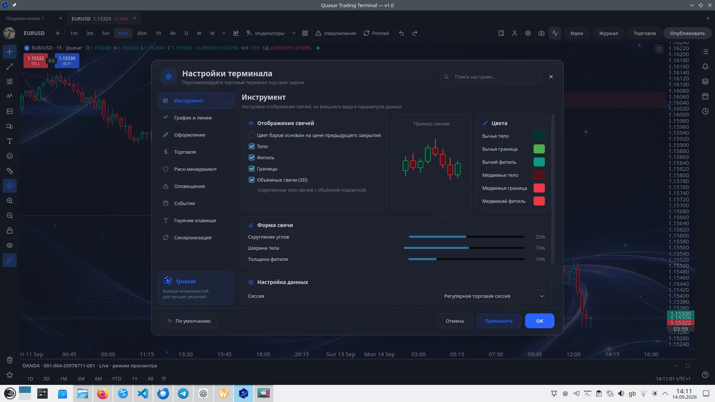Open Медвежье тело color swatch

[x=539, y=175]
